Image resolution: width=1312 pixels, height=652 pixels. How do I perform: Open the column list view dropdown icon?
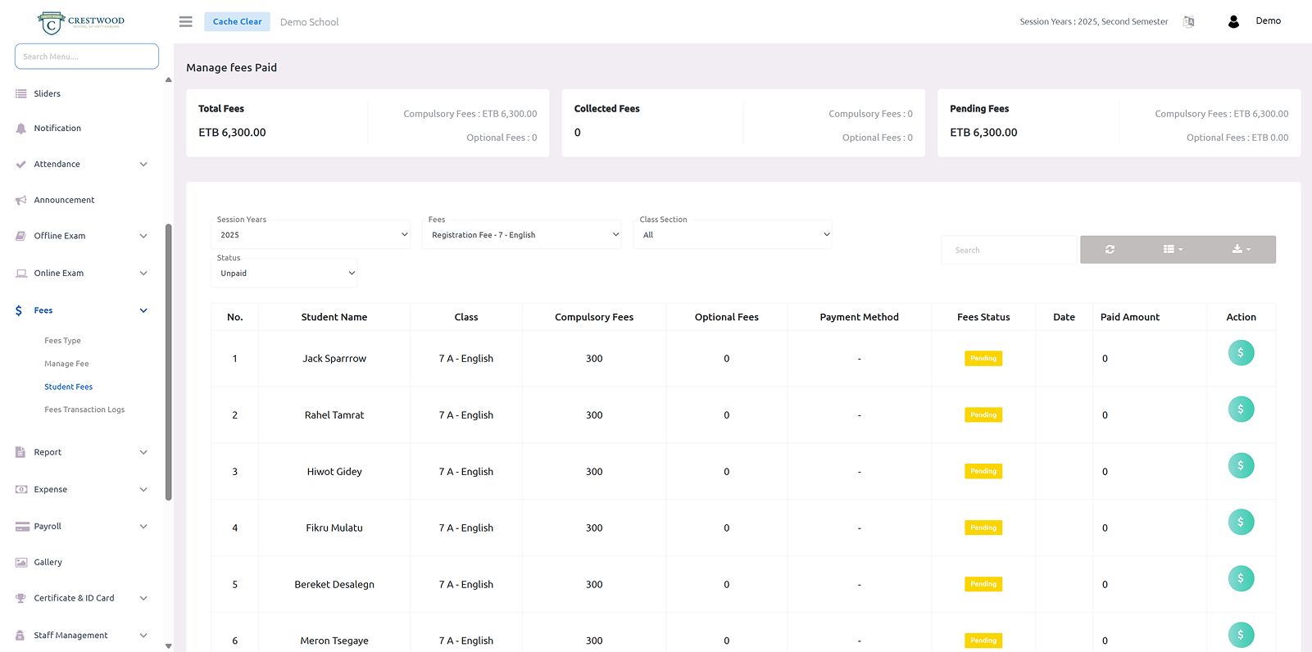[1173, 250]
